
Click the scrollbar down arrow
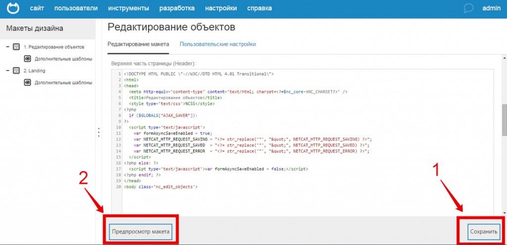click(x=504, y=213)
